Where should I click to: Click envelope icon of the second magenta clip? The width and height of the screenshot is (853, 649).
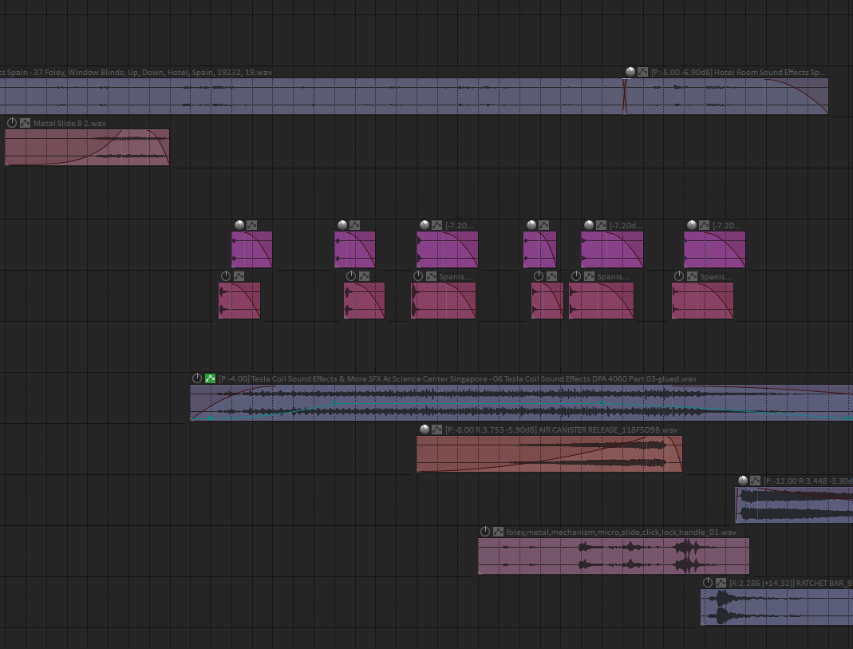(x=355, y=224)
